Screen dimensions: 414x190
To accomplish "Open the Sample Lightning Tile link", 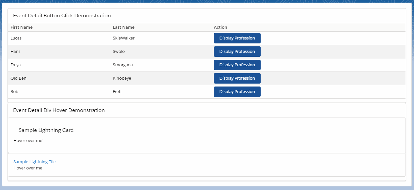I will (x=34, y=162).
